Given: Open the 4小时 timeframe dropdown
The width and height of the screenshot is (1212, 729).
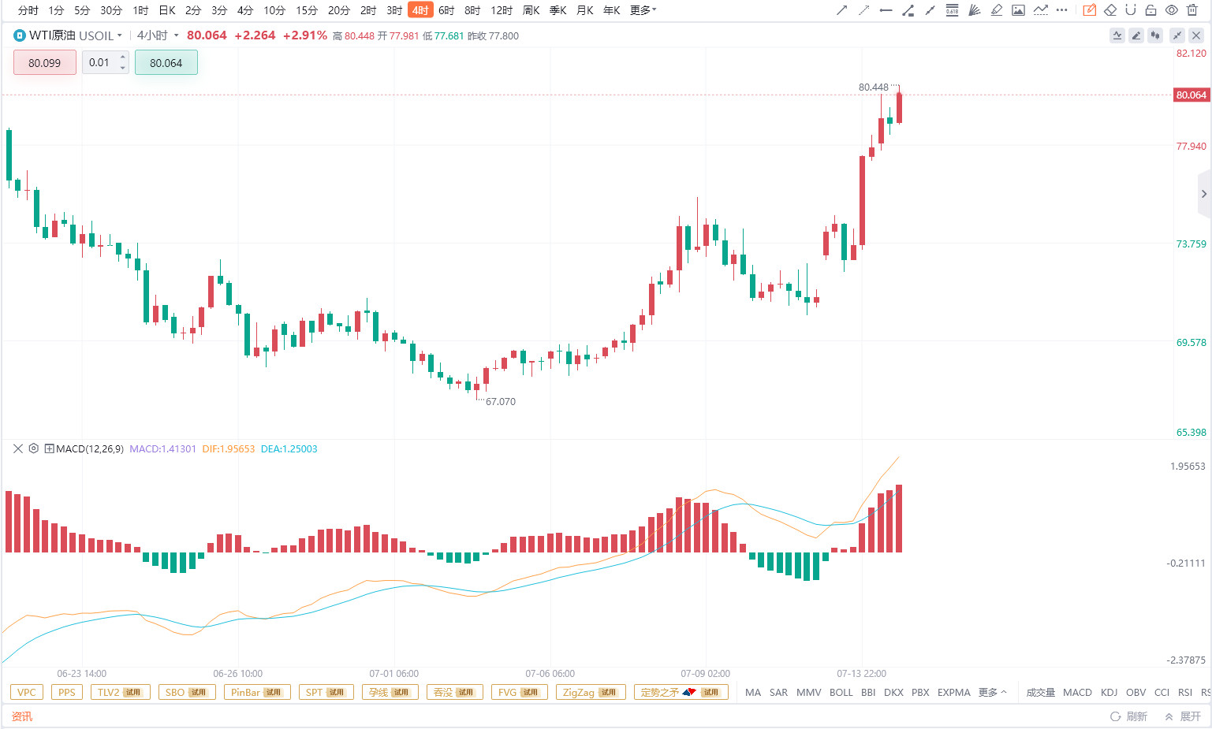Looking at the screenshot, I should (x=158, y=35).
